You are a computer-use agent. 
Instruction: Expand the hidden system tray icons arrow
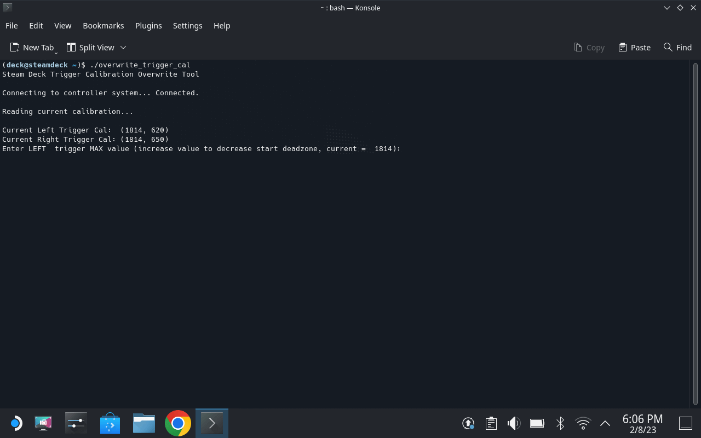point(605,423)
